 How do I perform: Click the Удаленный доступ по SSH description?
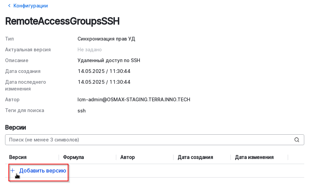click(x=108, y=60)
